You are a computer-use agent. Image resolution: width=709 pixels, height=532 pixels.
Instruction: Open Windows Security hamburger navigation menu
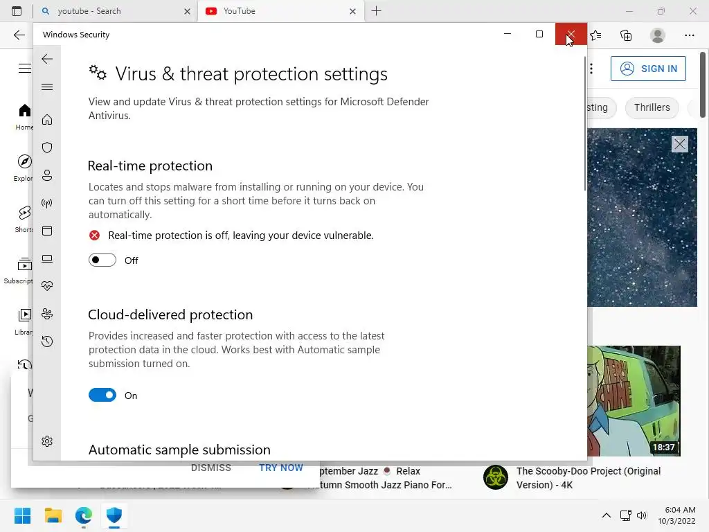(47, 87)
